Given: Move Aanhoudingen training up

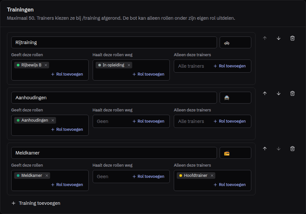Looking at the screenshot, I should click(265, 93).
